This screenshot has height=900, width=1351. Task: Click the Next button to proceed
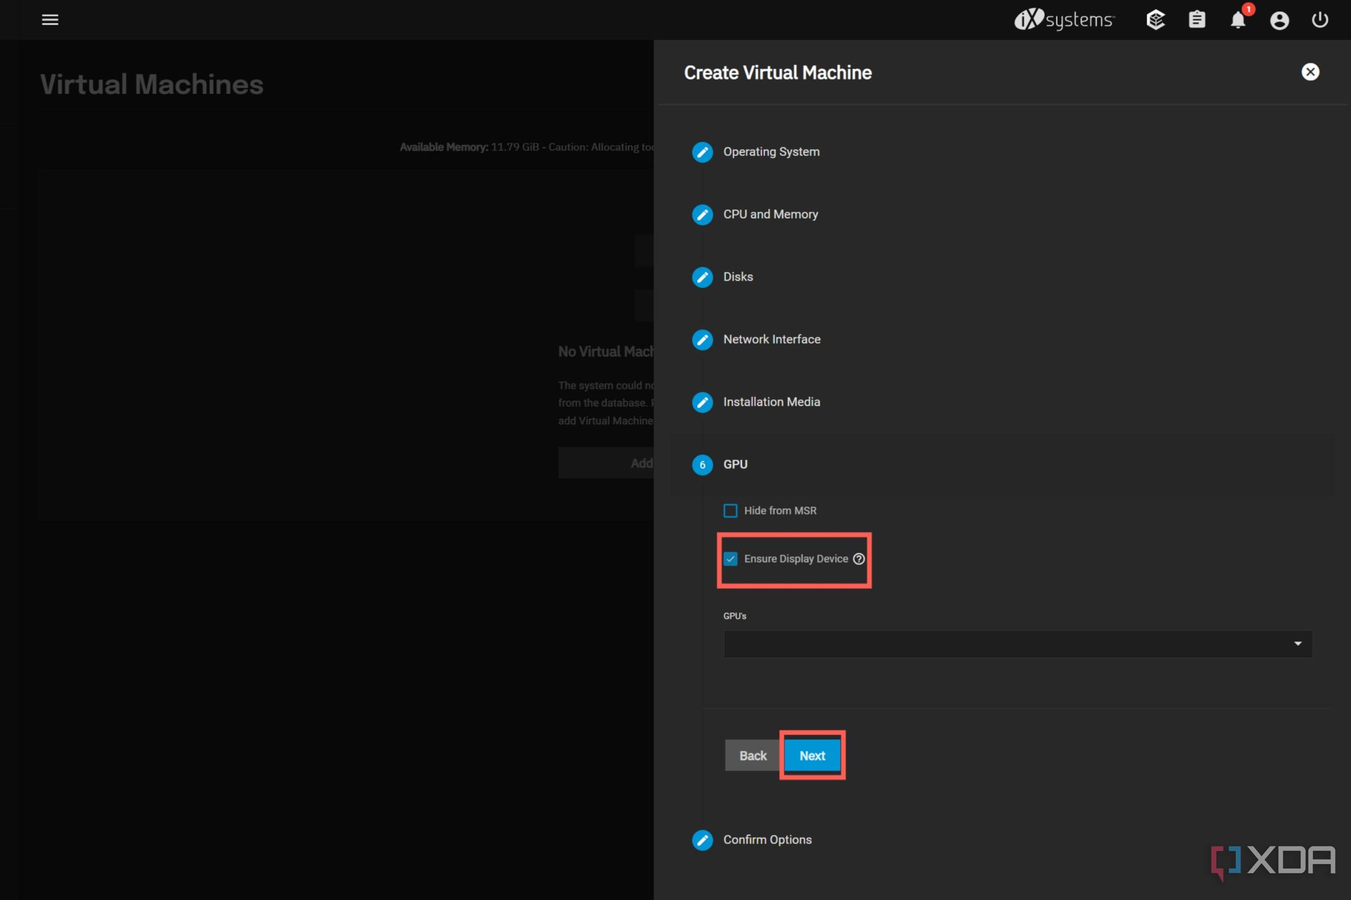811,755
